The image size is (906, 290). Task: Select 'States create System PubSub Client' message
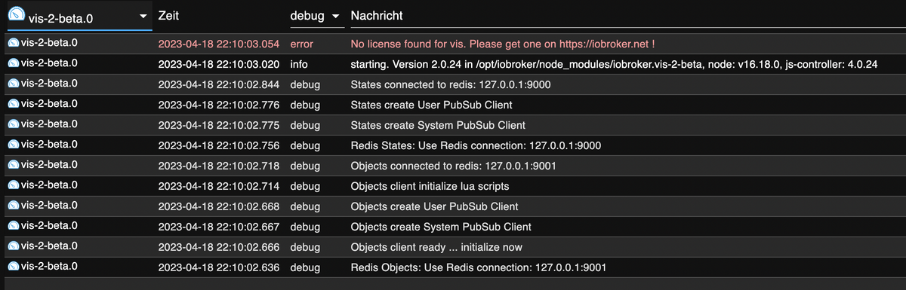pos(439,125)
